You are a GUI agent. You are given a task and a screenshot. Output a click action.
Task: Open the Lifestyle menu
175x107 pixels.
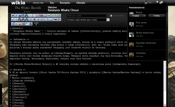(81, 3)
